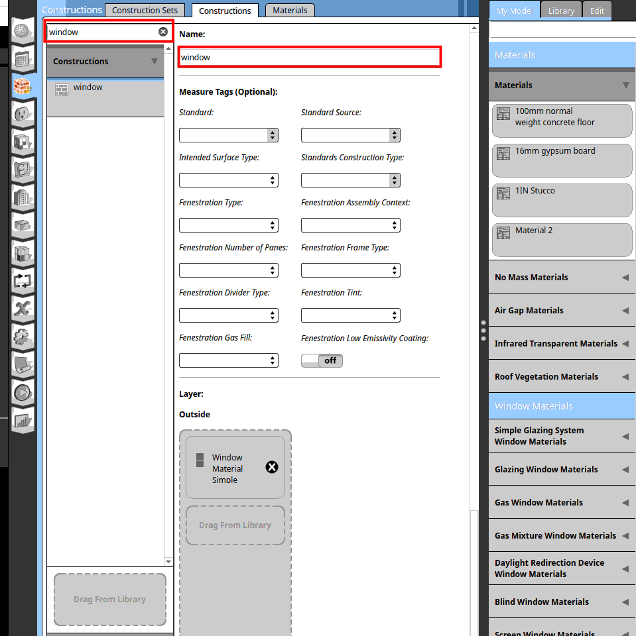Open the Intended Surface Type dropdown
636x636 pixels.
228,180
